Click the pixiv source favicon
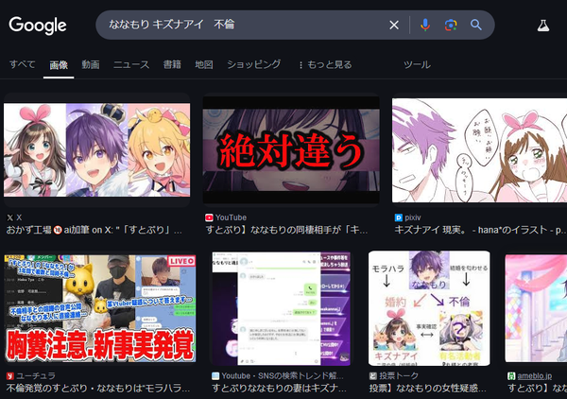 coord(399,217)
